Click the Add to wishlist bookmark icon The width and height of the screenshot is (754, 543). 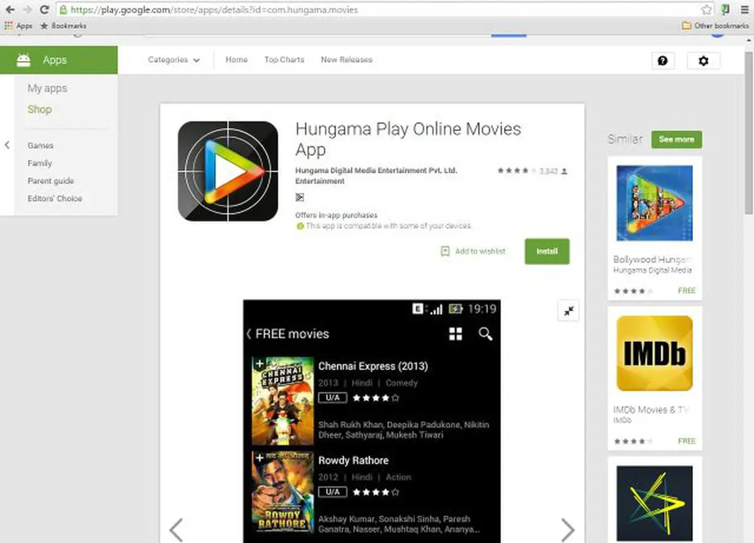click(445, 251)
